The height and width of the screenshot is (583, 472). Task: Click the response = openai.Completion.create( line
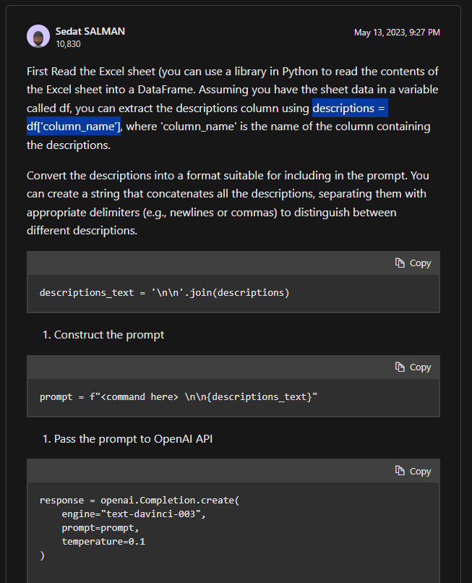[140, 500]
